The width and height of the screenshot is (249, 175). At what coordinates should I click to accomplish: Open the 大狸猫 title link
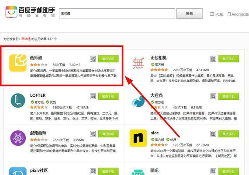click(x=156, y=95)
